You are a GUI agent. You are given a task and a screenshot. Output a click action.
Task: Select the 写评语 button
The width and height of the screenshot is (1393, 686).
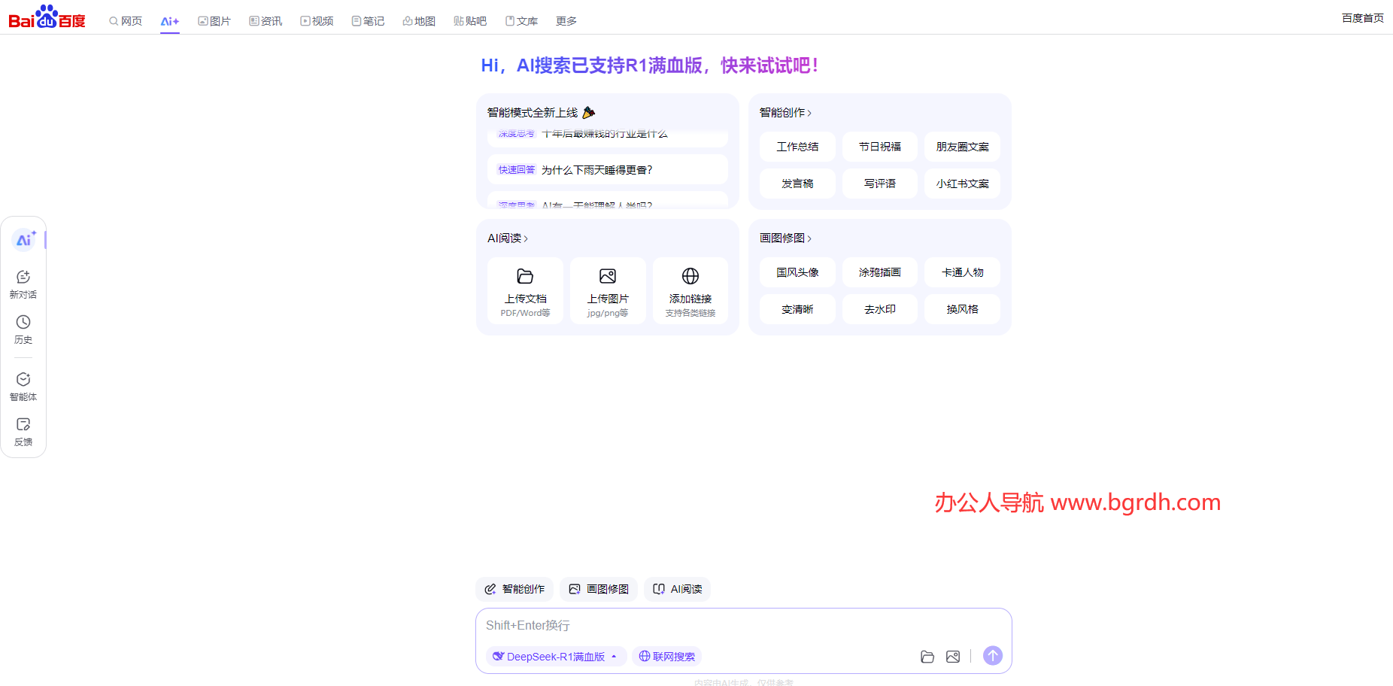[x=880, y=184]
